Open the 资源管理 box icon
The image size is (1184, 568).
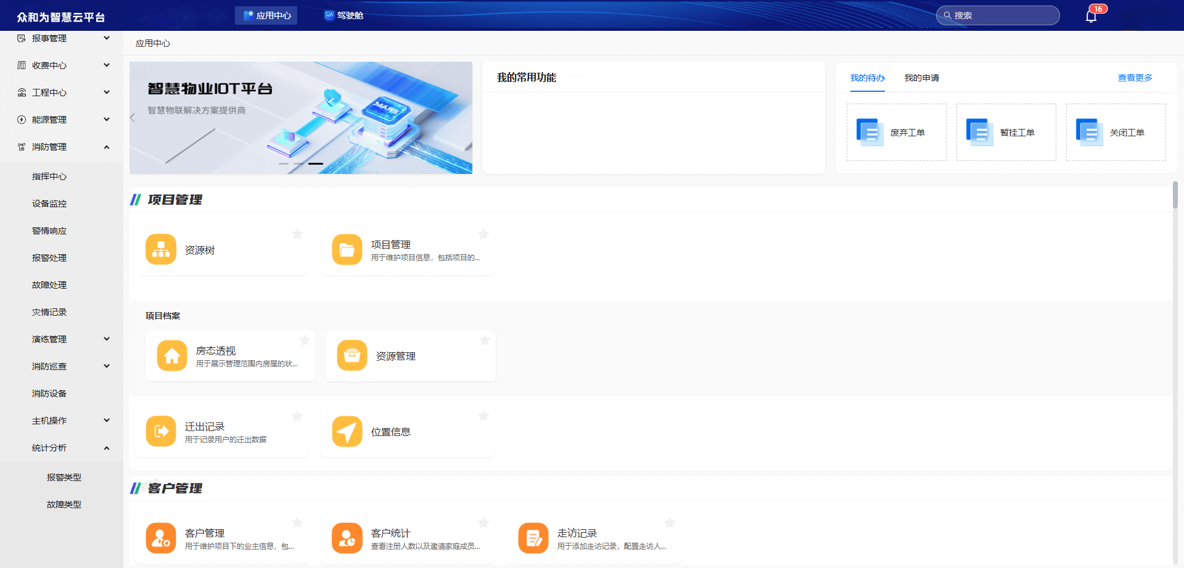352,356
